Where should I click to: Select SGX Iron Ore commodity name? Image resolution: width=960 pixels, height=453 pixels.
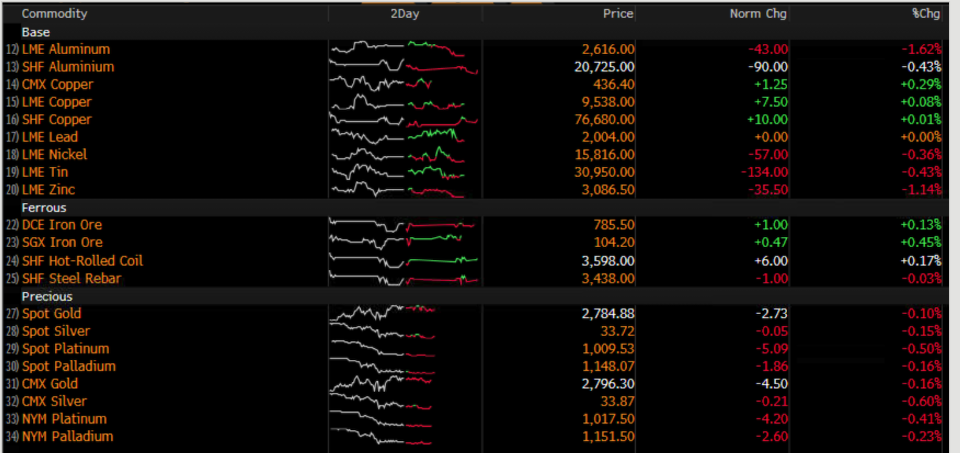(63, 243)
